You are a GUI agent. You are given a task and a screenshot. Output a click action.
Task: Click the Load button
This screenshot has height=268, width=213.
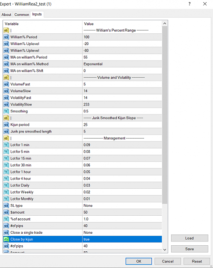[189, 238]
